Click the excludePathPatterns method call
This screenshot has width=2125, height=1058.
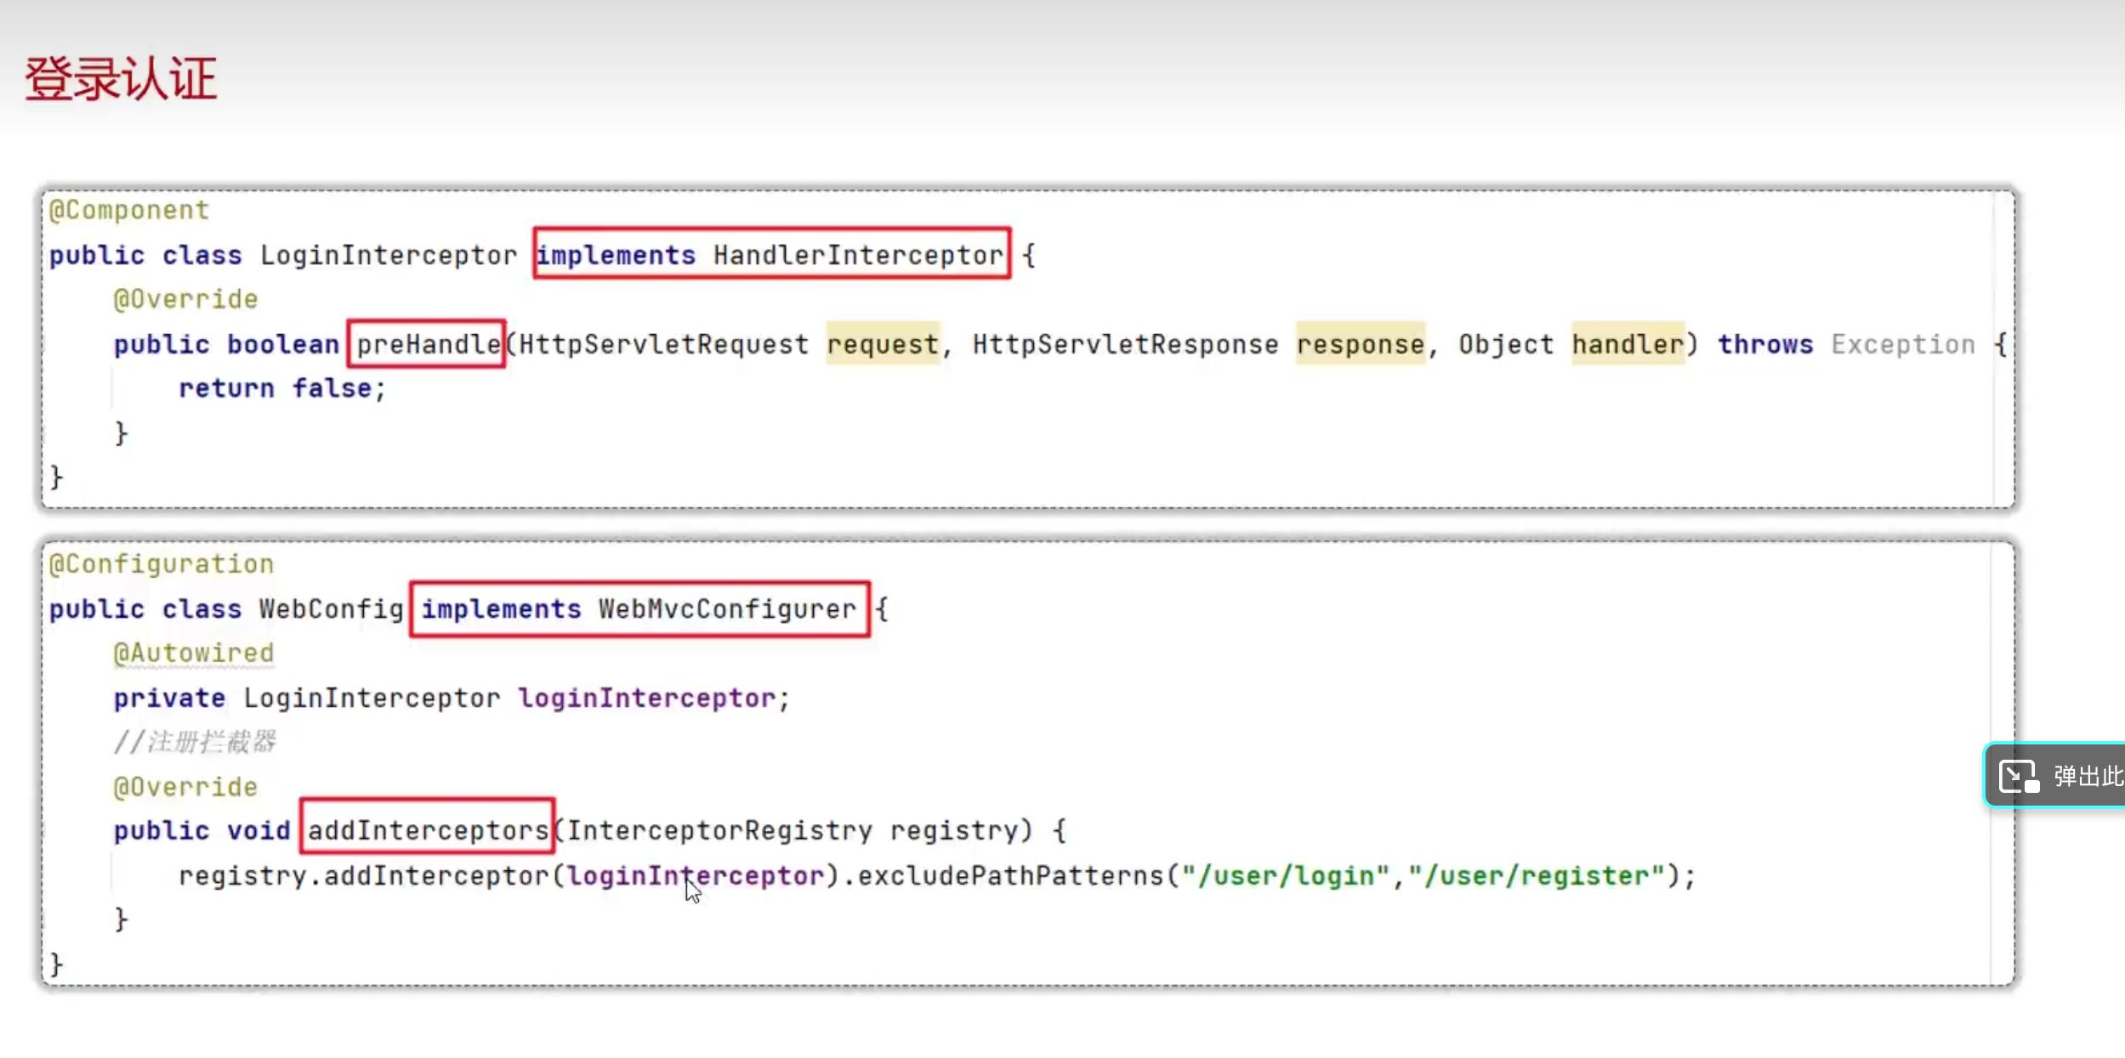click(x=1010, y=875)
